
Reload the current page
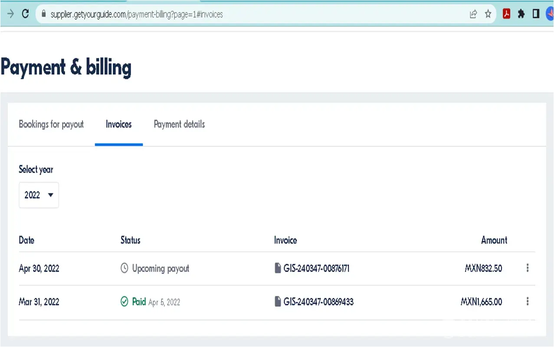coord(25,14)
